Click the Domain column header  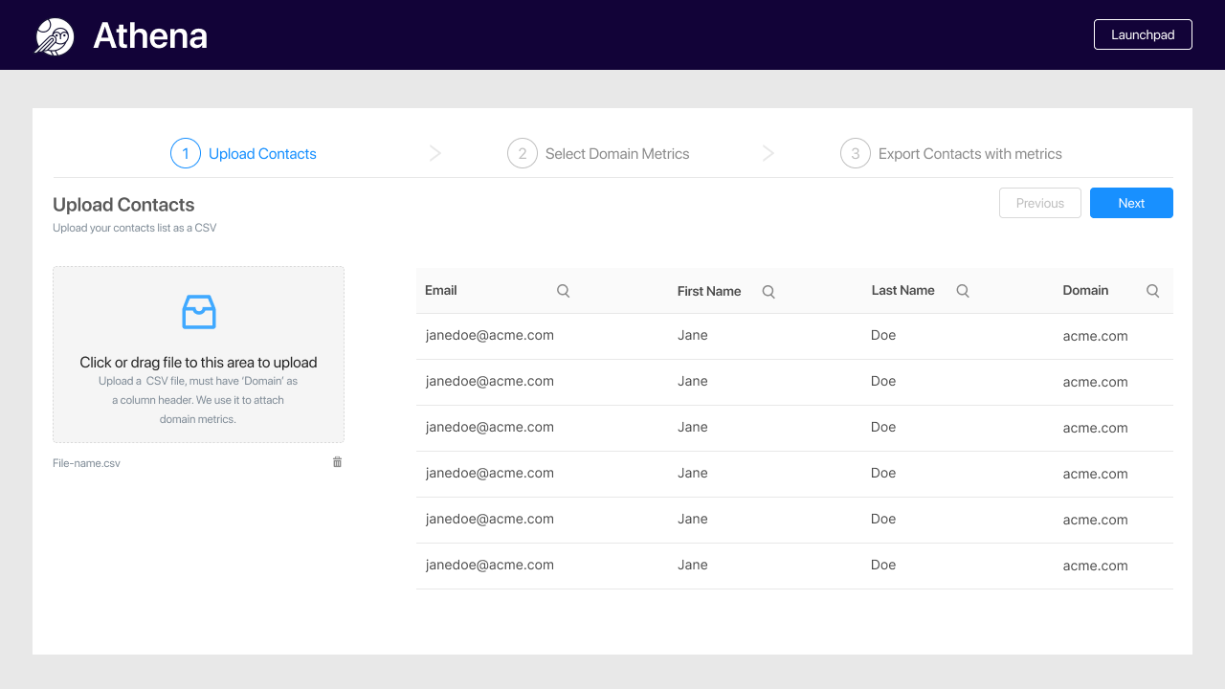[x=1085, y=290]
